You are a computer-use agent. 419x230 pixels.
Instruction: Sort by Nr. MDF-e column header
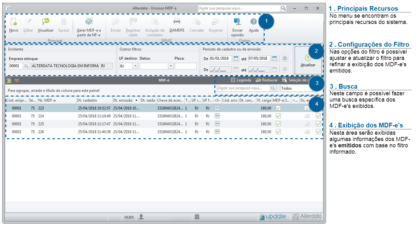(57, 100)
